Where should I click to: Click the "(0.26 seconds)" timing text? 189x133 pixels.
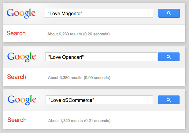96,34
